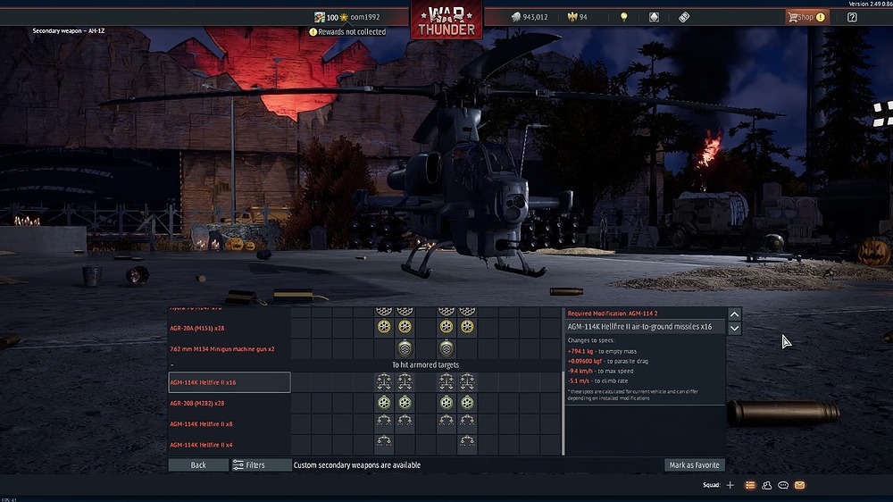Viewport: 893px width, 502px height.
Task: Click rightmost Hellfire pylon icon in x16 row
Action: [x=467, y=382]
